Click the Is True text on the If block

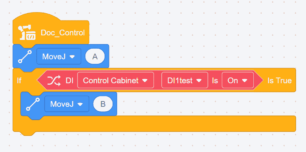279,81
